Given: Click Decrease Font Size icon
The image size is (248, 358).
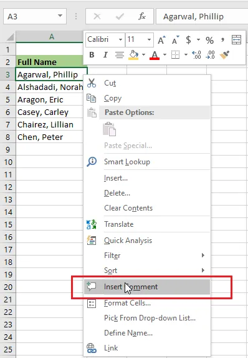Looking at the screenshot, I should [x=175, y=40].
